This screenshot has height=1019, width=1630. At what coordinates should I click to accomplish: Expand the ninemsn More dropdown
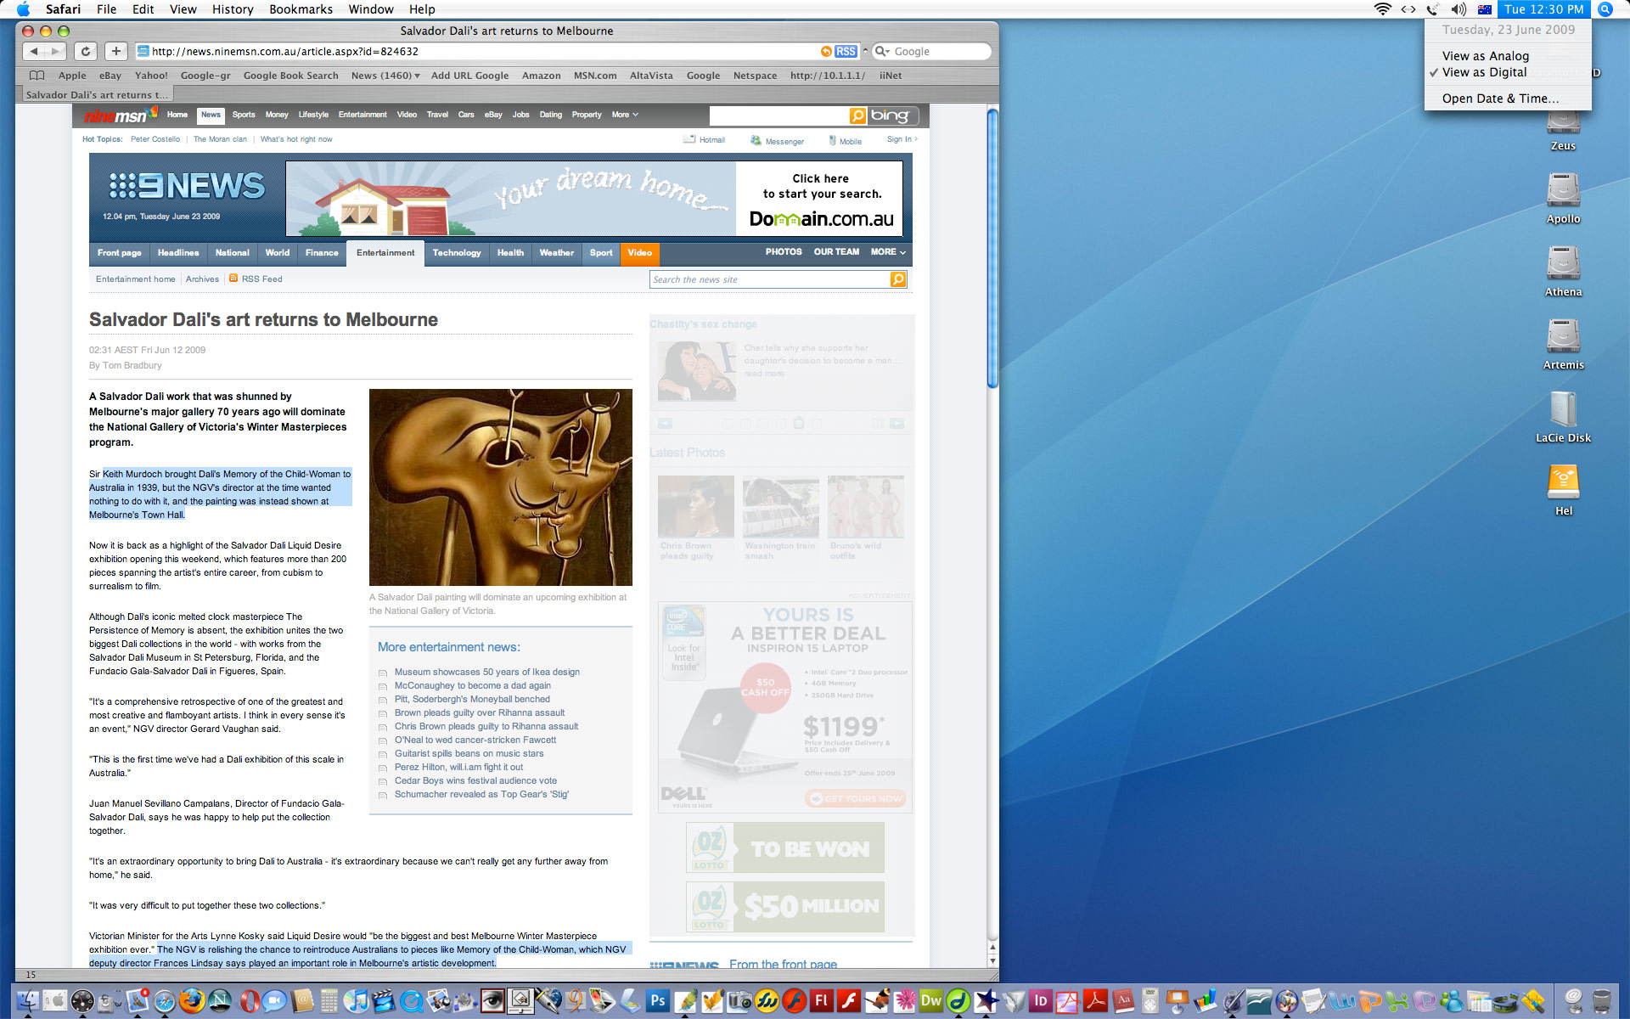point(625,115)
